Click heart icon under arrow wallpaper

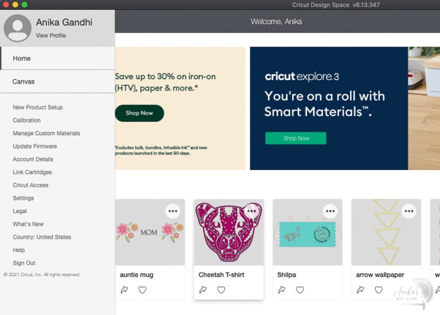379,290
